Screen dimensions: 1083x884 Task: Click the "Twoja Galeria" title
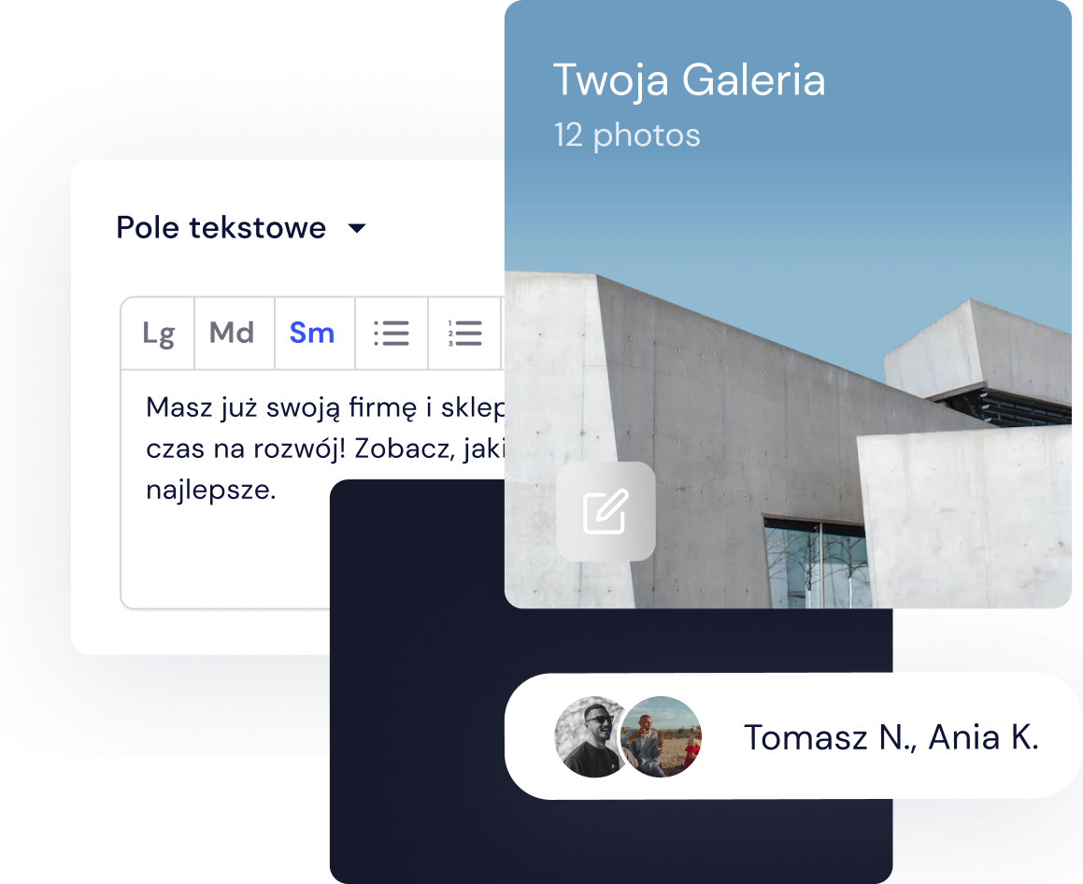tap(689, 80)
